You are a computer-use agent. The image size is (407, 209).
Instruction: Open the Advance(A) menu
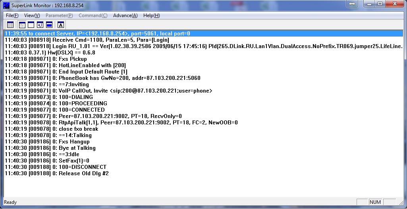pos(125,15)
